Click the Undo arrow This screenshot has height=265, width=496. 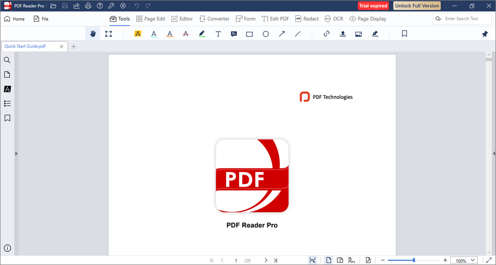point(137,6)
